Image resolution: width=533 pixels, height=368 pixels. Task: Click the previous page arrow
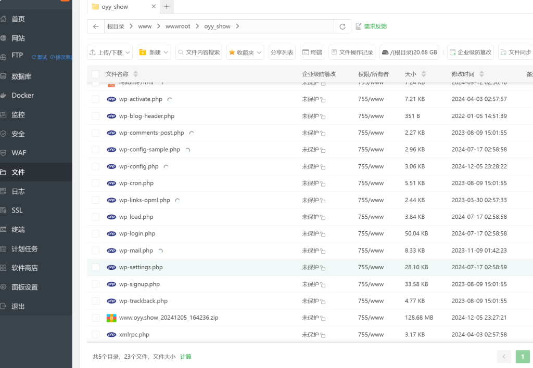point(504,357)
